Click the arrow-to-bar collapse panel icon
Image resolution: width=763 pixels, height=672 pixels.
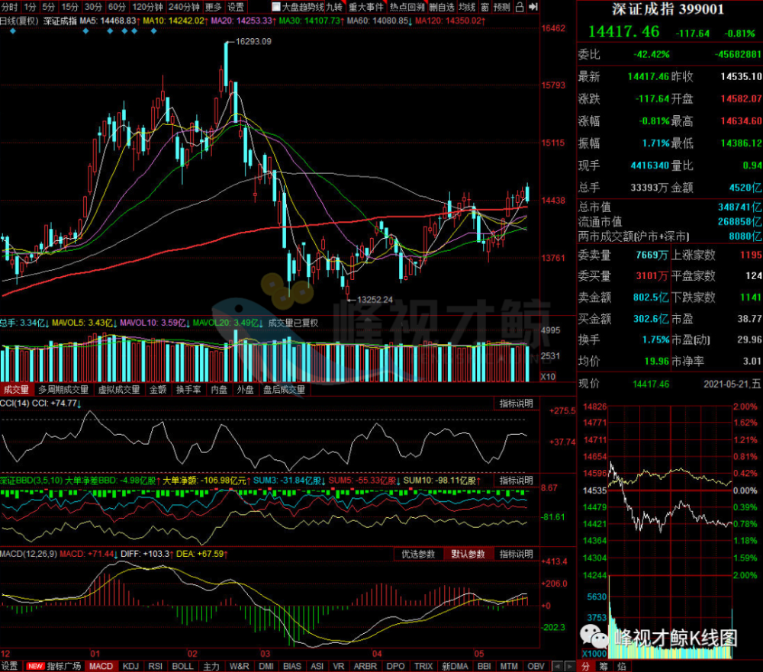[533, 7]
